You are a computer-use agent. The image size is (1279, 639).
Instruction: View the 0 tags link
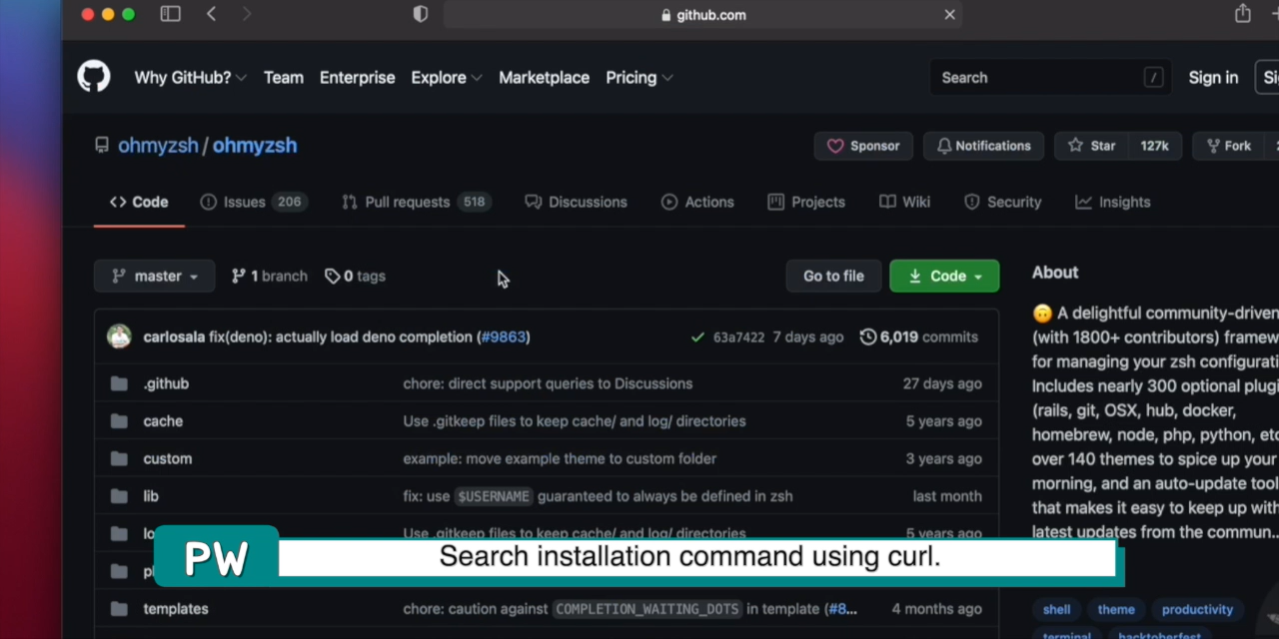point(355,276)
